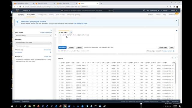The width and height of the screenshot is (192, 108).
Task: Open Visual Studio Code from taskbar
Action: tap(56, 106)
